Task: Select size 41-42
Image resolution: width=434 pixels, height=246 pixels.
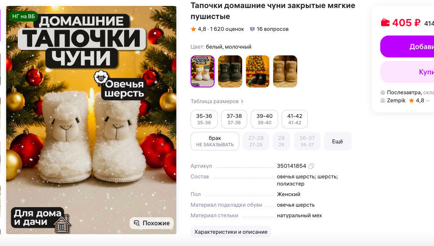Action: pyautogui.click(x=295, y=119)
